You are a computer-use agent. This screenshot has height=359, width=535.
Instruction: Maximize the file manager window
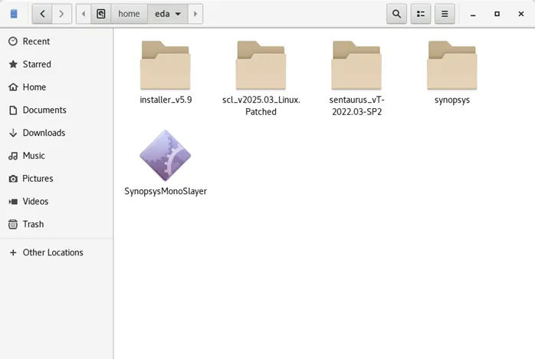[497, 14]
